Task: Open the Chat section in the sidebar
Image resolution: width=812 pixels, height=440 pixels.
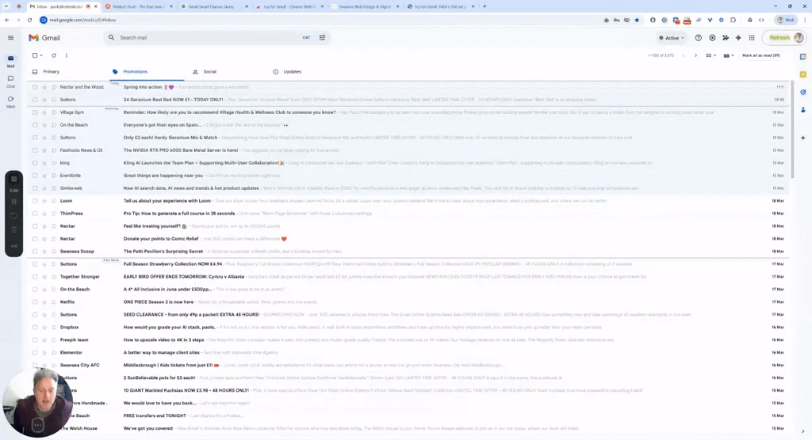Action: tap(10, 82)
